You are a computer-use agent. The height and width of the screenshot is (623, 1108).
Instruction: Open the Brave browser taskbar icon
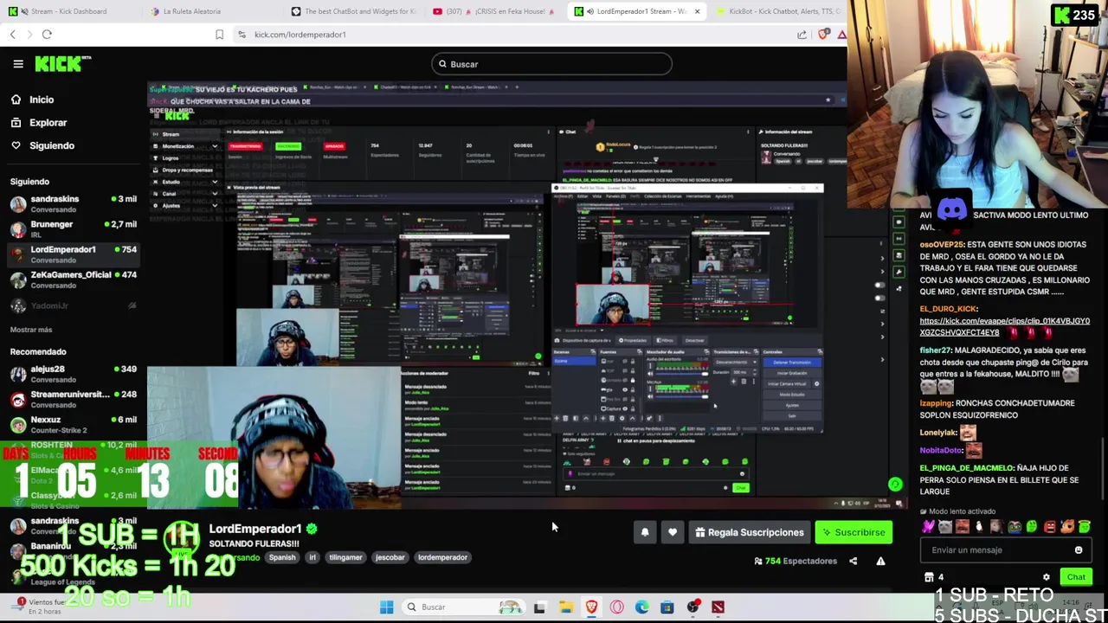click(x=591, y=607)
